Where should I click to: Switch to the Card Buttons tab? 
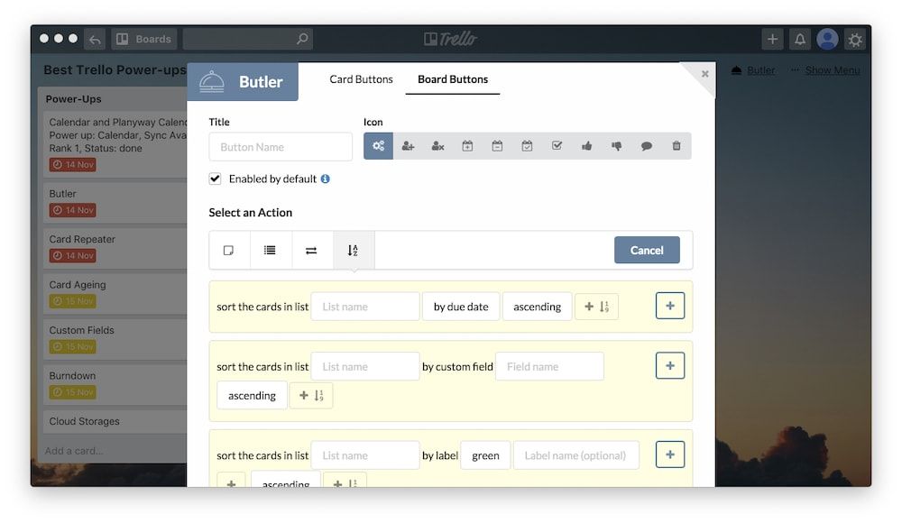[361, 79]
